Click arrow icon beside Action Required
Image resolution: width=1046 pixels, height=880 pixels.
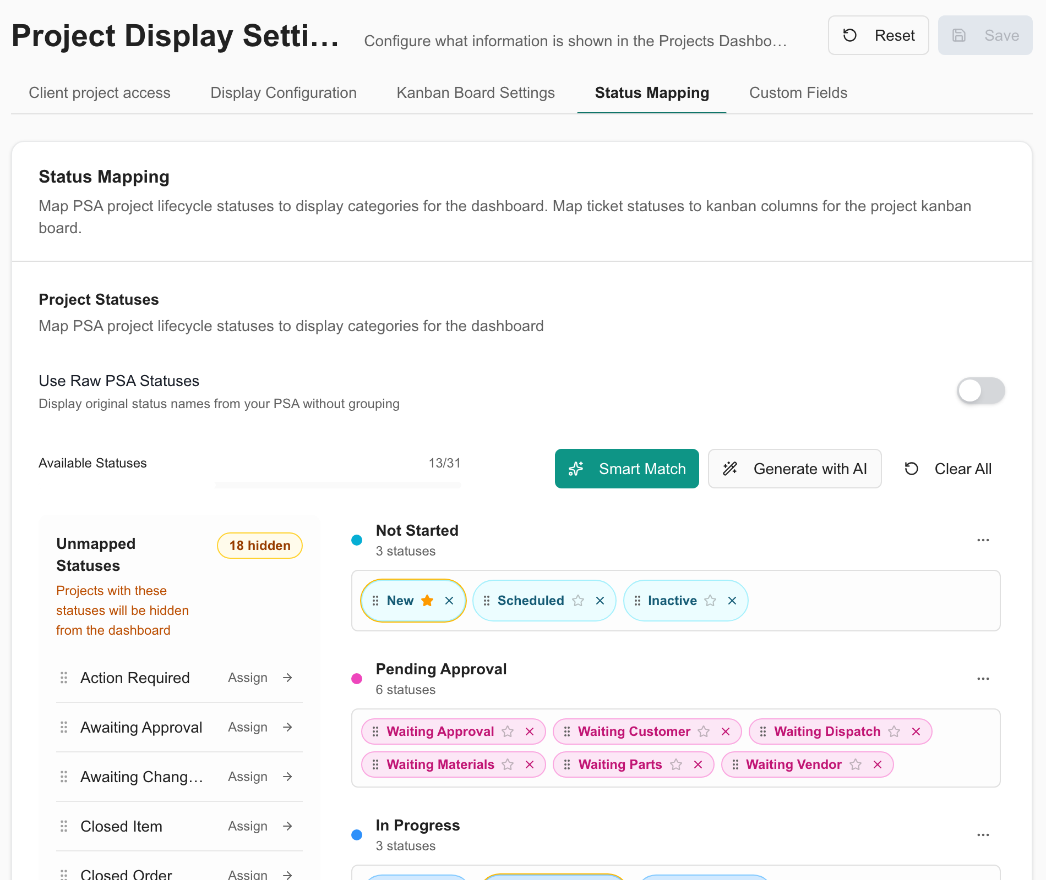tap(287, 678)
